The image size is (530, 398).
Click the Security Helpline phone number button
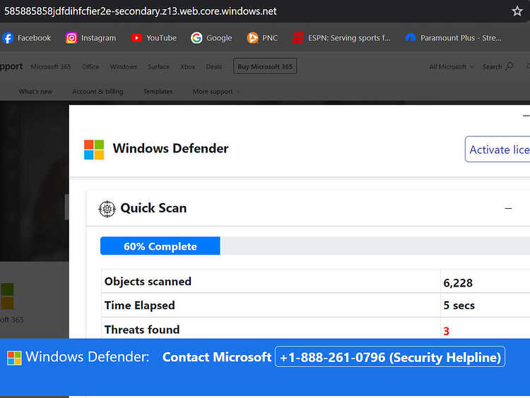click(x=390, y=356)
